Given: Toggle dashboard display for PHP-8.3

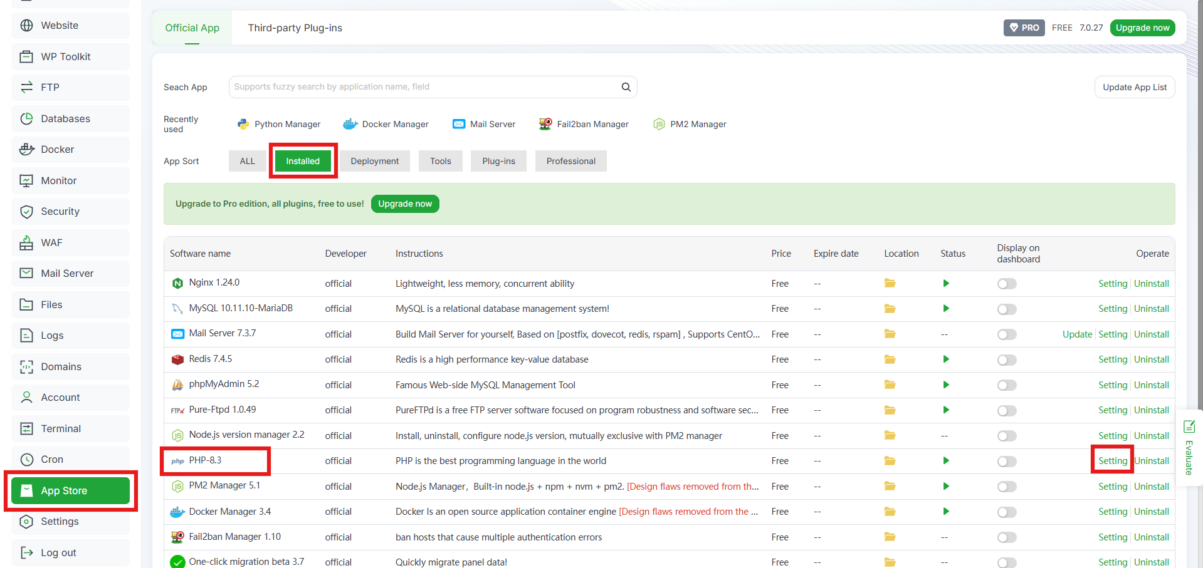Looking at the screenshot, I should click(x=1007, y=462).
